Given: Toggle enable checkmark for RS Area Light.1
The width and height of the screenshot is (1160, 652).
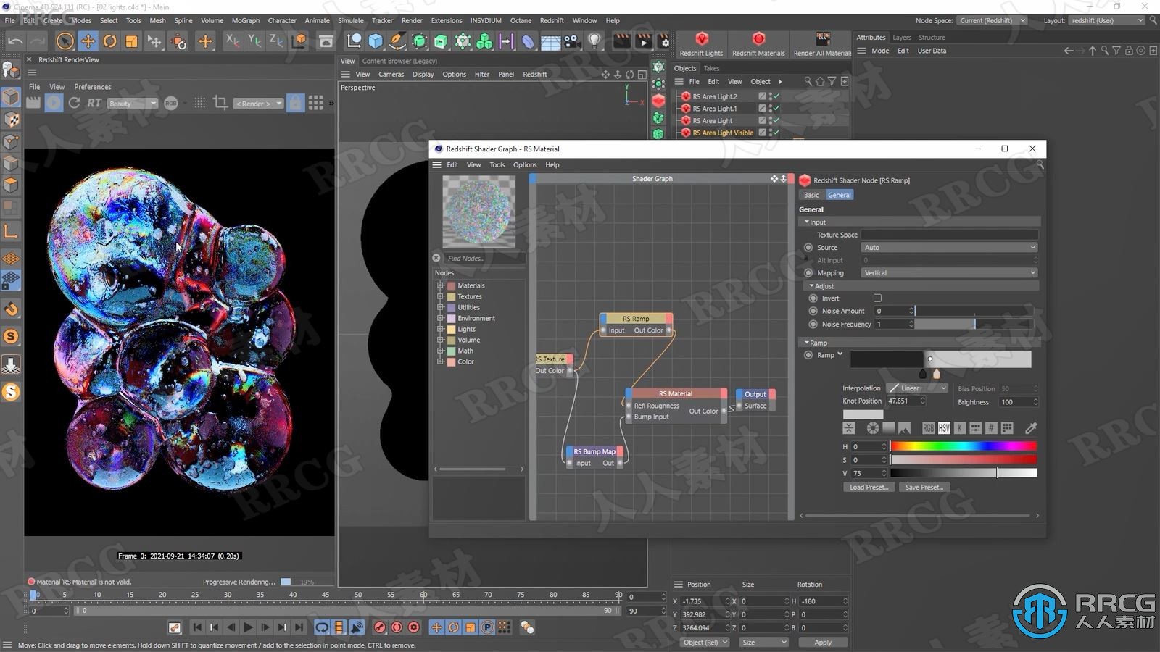Looking at the screenshot, I should tap(776, 109).
